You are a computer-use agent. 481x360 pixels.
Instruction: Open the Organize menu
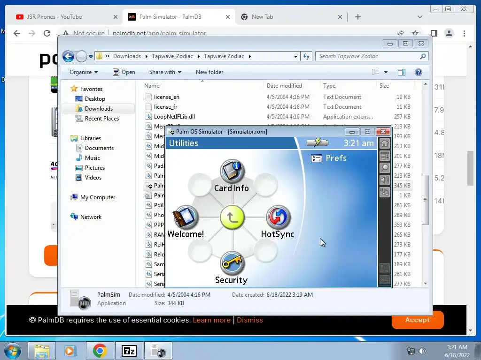pos(84,72)
